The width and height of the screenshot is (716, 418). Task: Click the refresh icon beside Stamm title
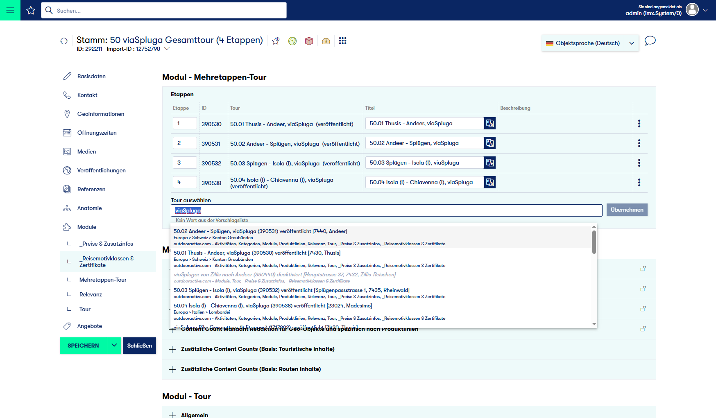pyautogui.click(x=64, y=41)
